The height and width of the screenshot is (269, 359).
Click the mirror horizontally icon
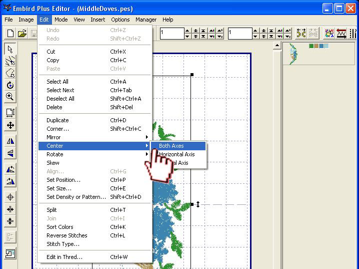coord(10,141)
